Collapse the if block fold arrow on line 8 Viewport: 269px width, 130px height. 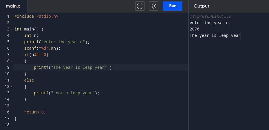tap(12, 61)
